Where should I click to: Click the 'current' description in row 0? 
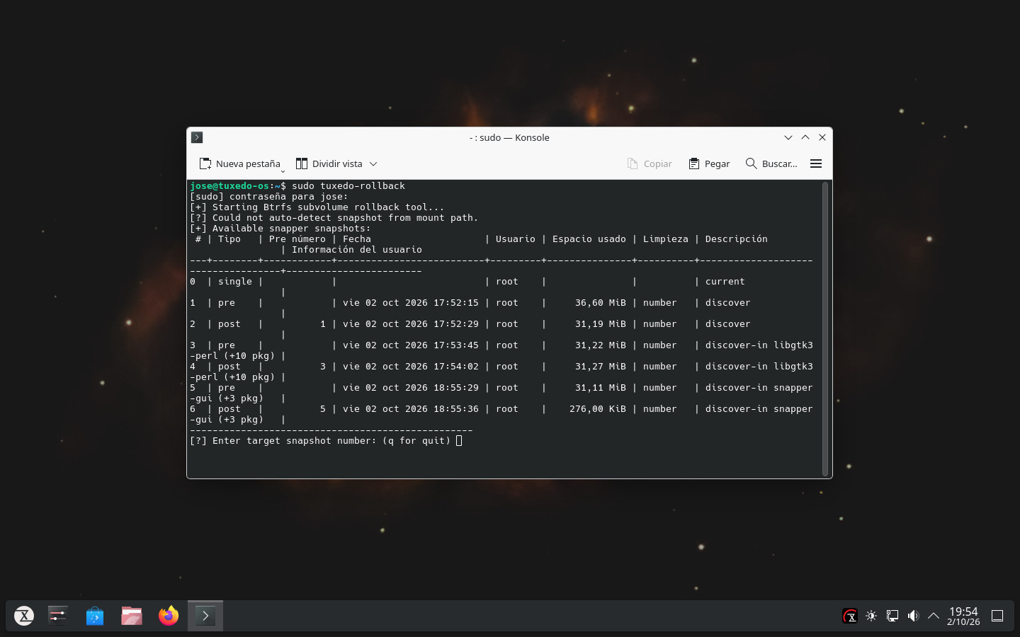pyautogui.click(x=725, y=282)
